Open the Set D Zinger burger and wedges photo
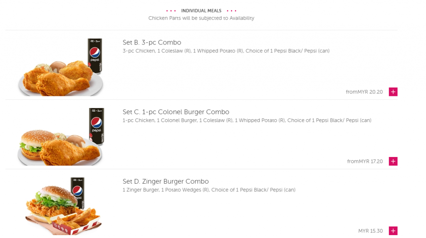The width and height of the screenshot is (426, 238). pyautogui.click(x=63, y=206)
